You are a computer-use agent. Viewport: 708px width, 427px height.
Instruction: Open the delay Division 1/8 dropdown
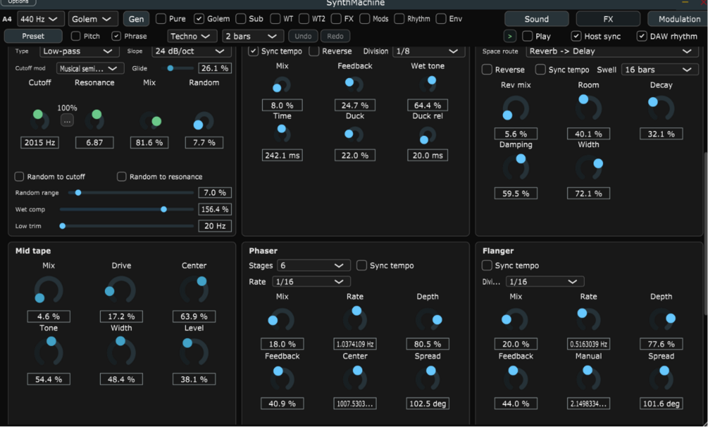coord(429,51)
